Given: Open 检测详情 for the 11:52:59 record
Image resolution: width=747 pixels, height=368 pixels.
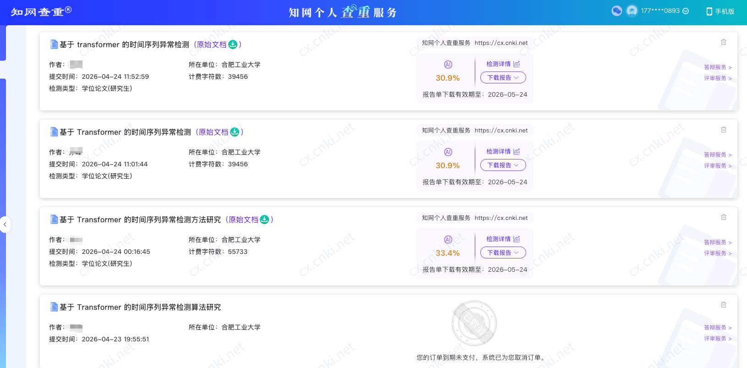Looking at the screenshot, I should (503, 64).
